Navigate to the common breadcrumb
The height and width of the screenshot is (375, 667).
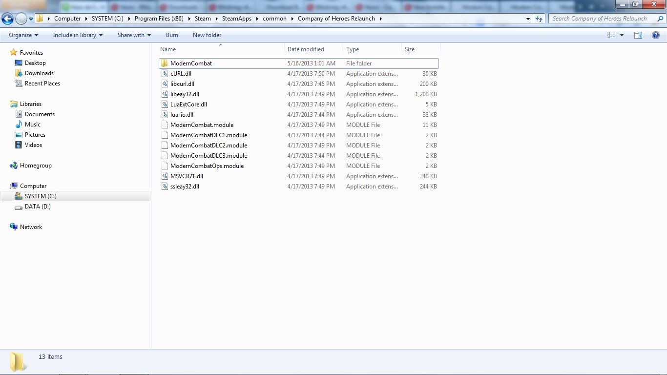274,19
